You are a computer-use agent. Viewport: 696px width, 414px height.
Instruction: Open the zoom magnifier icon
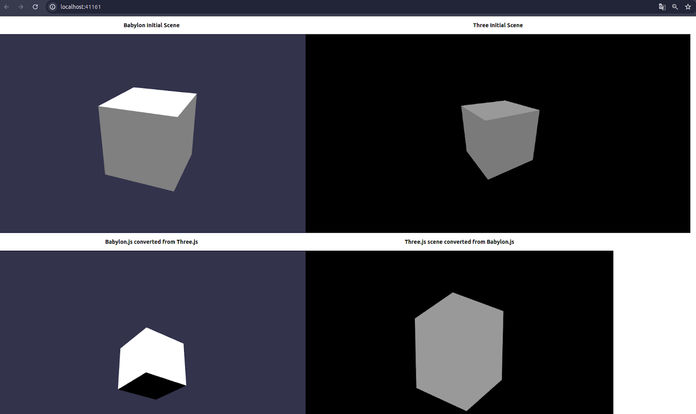click(x=675, y=7)
